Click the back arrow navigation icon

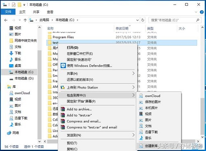click(x=6, y=20)
